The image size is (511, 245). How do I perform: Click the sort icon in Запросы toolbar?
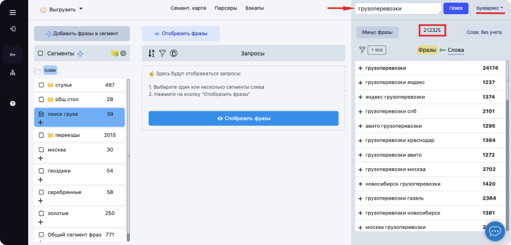point(151,53)
